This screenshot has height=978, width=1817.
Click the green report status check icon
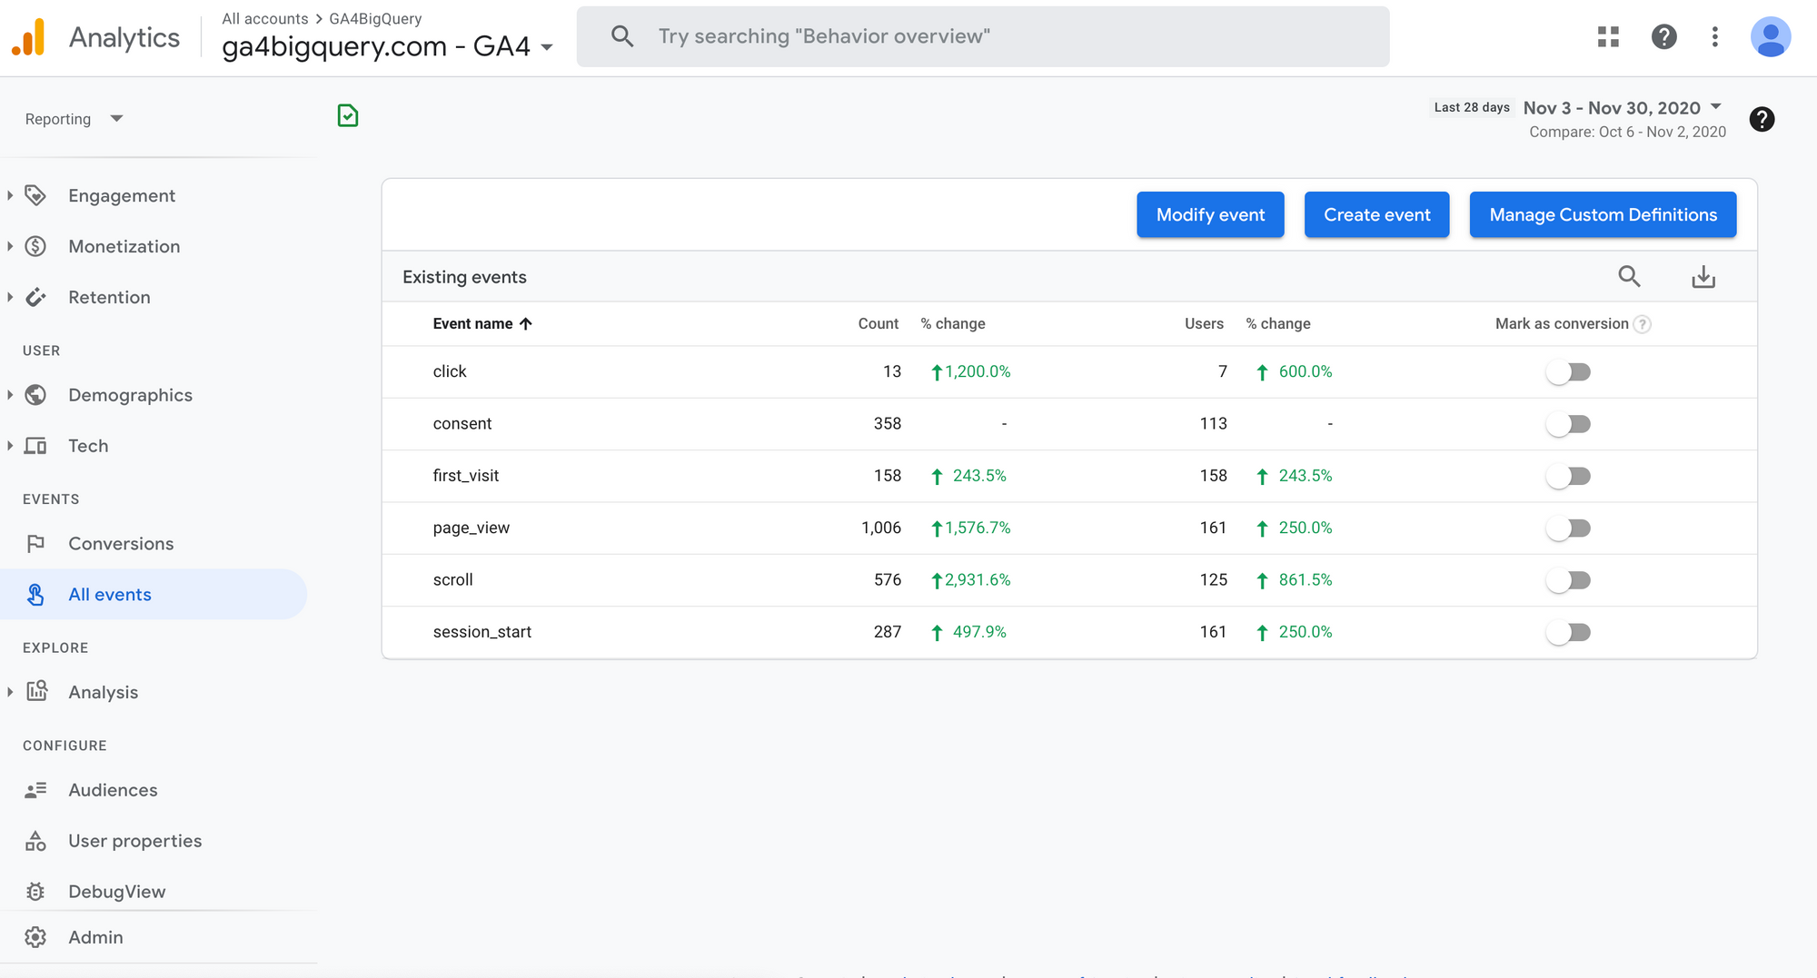pyautogui.click(x=348, y=116)
